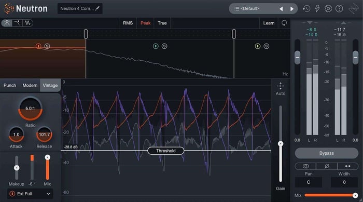This screenshot has height=202, width=363.
Task: Click the input gain fader handle
Action: pyautogui.click(x=298, y=57)
